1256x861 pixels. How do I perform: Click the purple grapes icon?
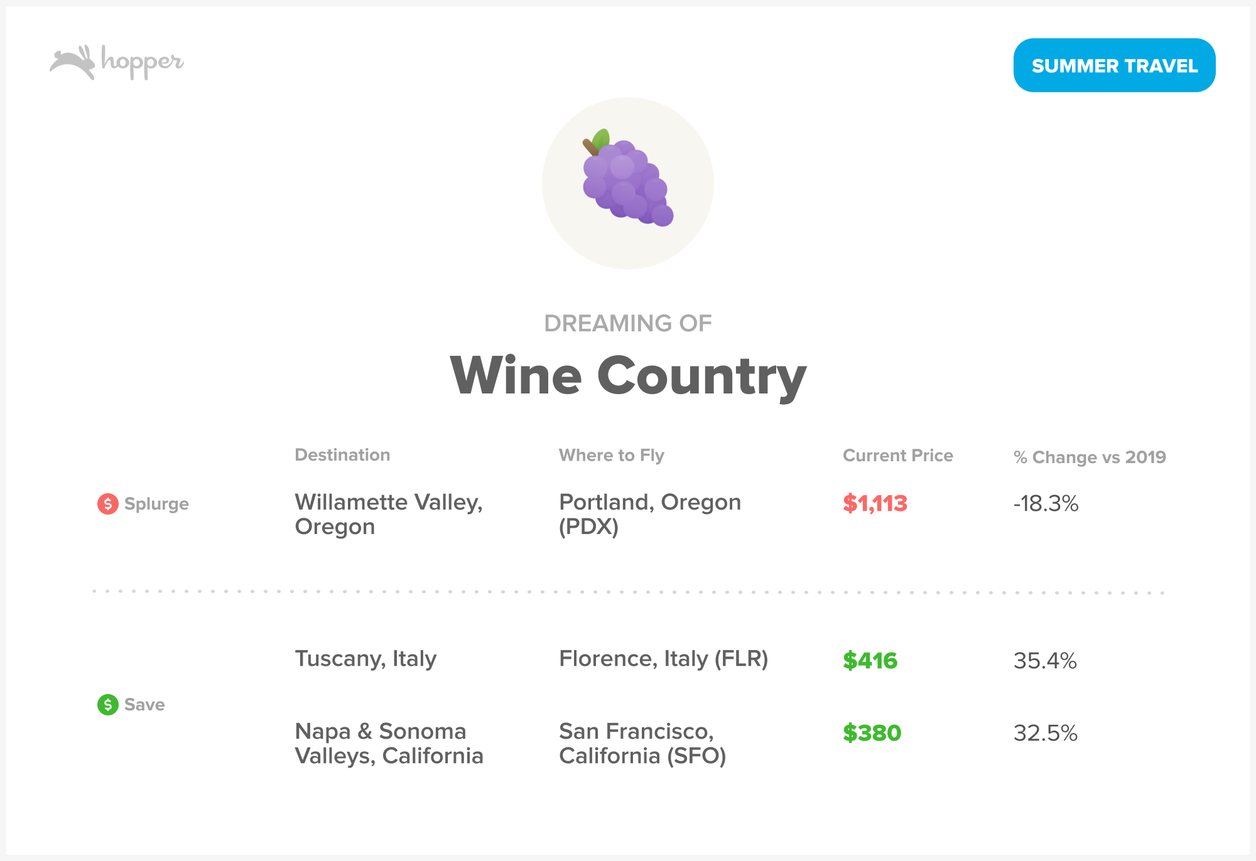pyautogui.click(x=627, y=179)
